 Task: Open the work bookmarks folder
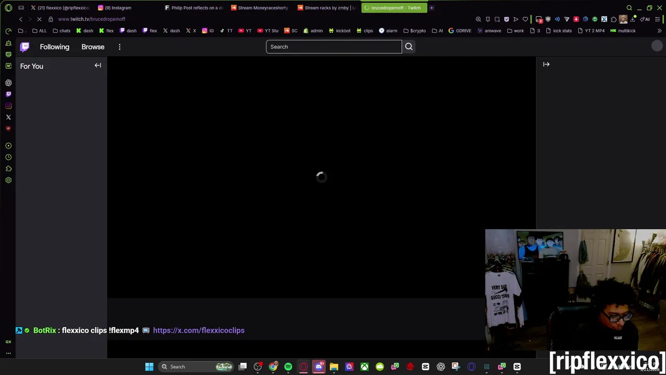516,31
